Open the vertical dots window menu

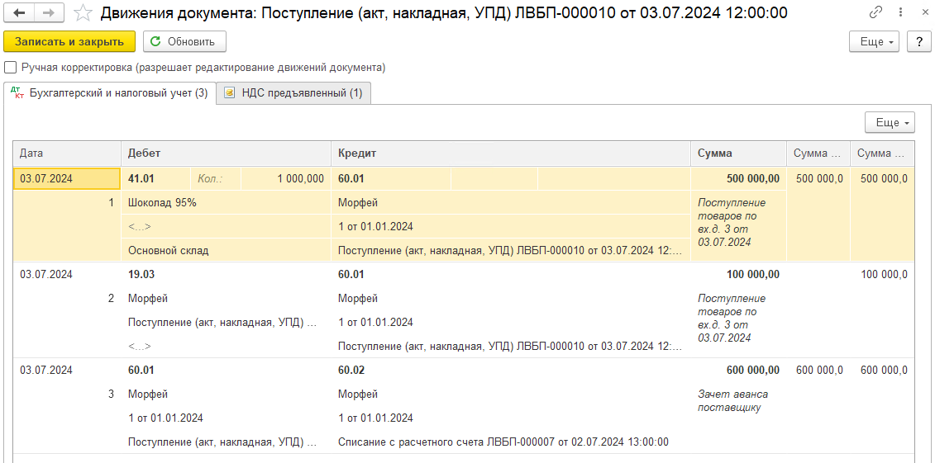click(902, 12)
